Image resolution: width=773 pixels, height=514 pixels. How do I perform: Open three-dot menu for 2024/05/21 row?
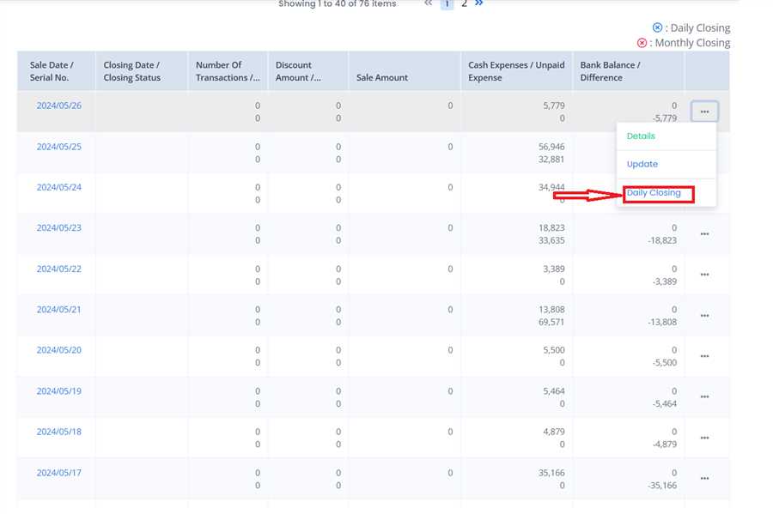click(x=704, y=316)
